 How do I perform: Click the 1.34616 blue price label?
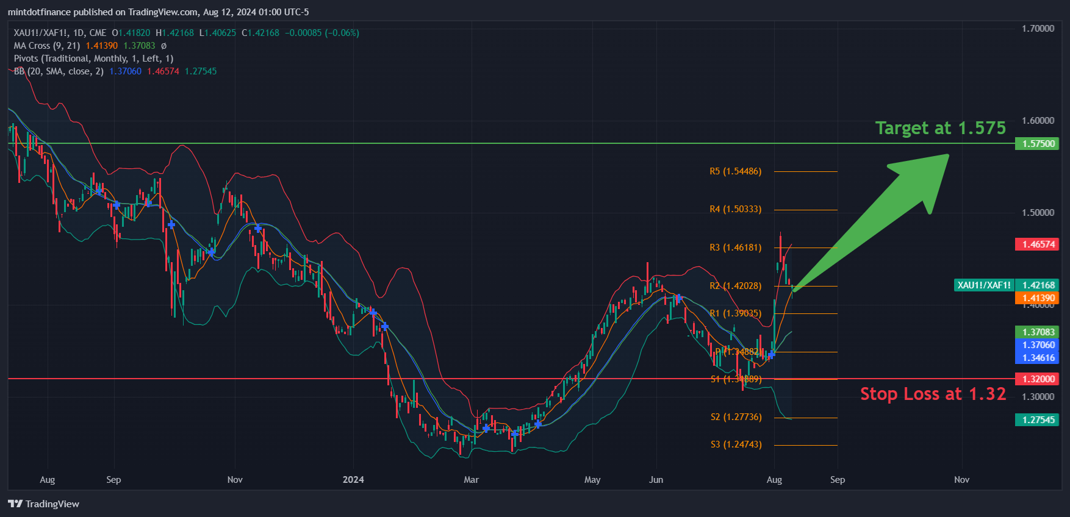[1037, 358]
